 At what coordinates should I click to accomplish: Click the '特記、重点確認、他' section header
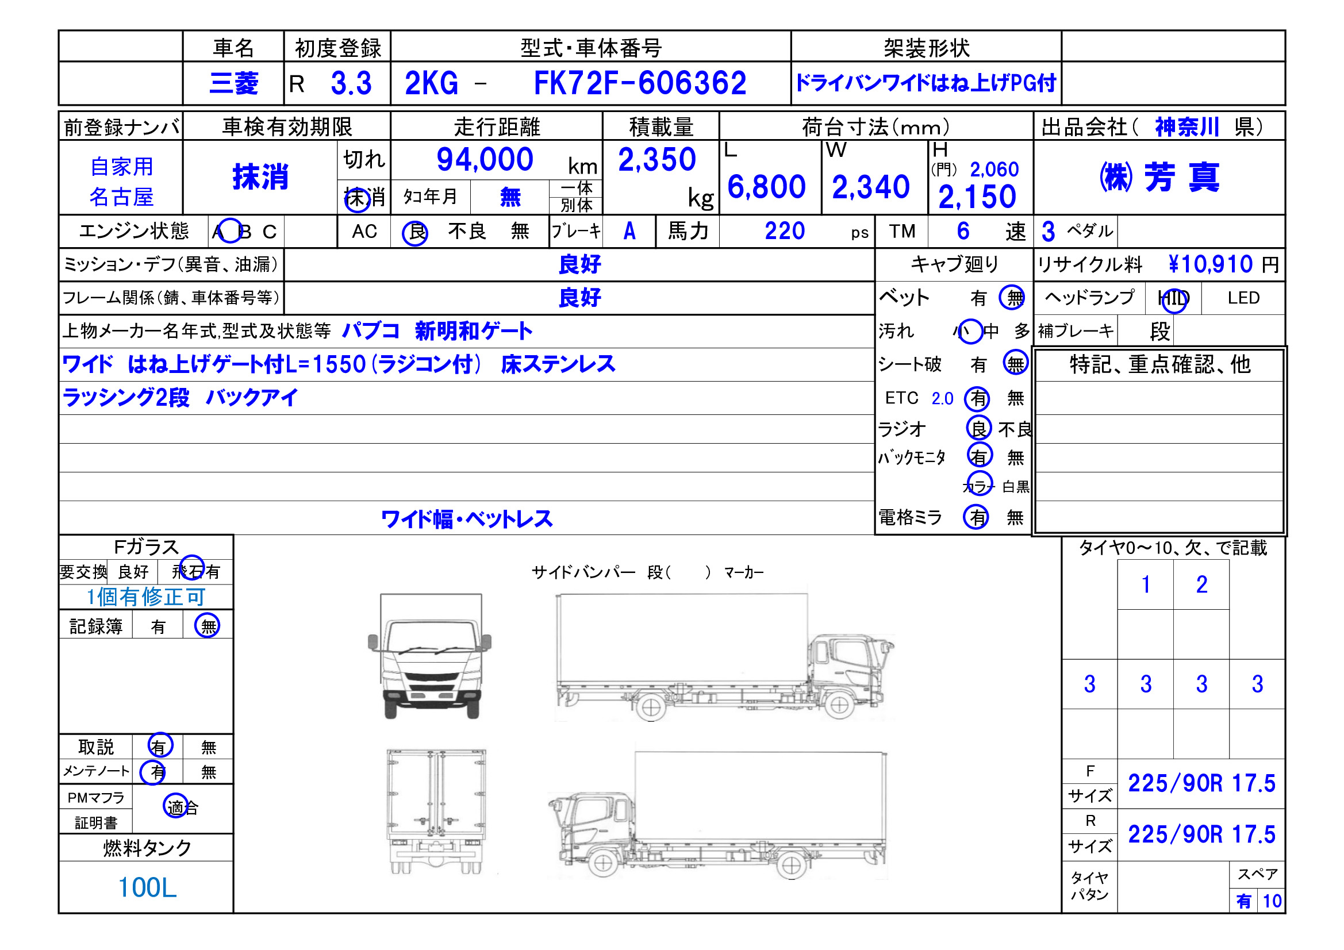1159,364
